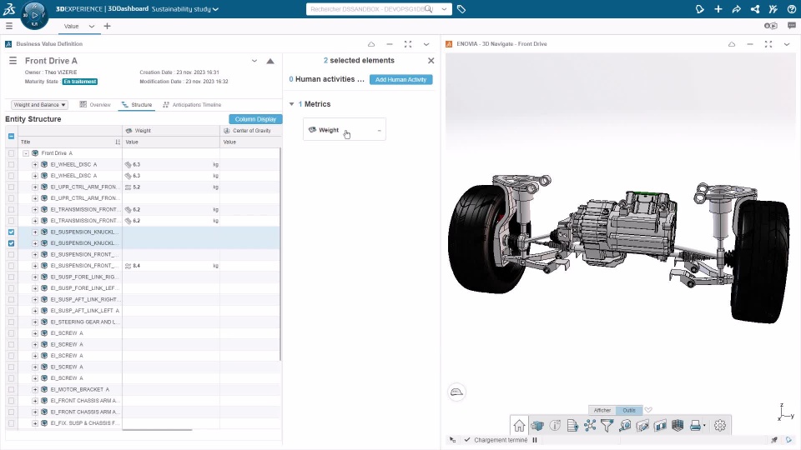Check the EI_SUSP_AFT_LINK_RIGHT row checkbox
This screenshot has width=801, height=450.
[x=11, y=299]
